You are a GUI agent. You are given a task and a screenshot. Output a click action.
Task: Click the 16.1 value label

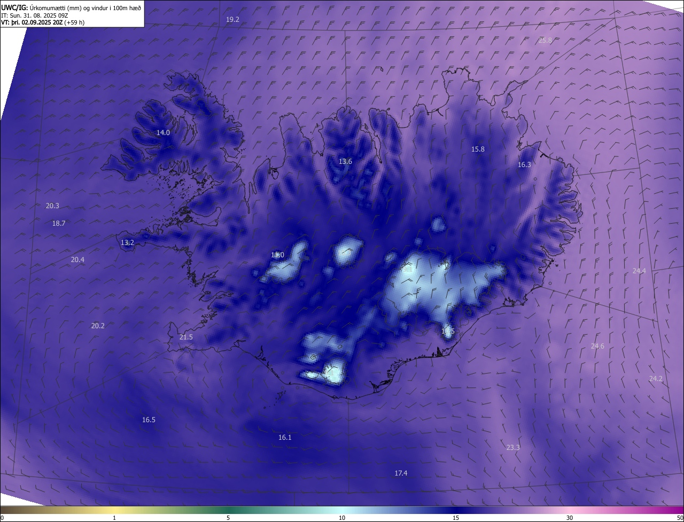285,437
